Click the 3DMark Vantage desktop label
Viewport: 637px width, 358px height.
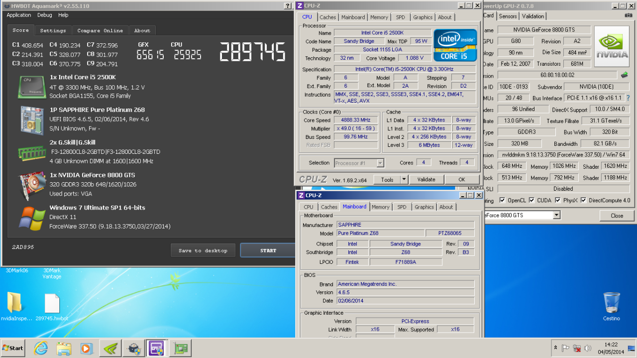[x=52, y=273]
